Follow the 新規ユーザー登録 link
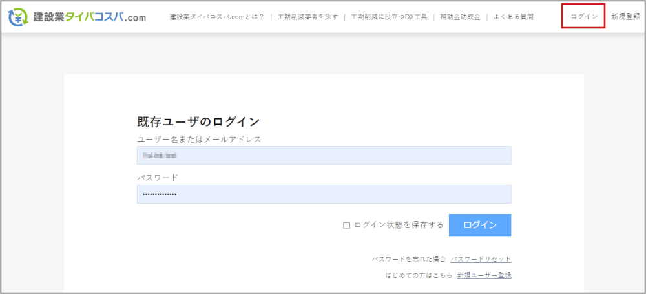Screen dimensions: 646x294 (x=484, y=275)
